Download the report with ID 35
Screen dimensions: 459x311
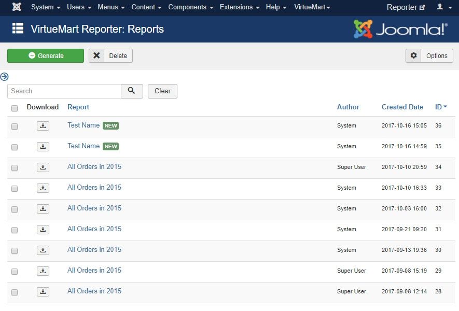pos(43,147)
